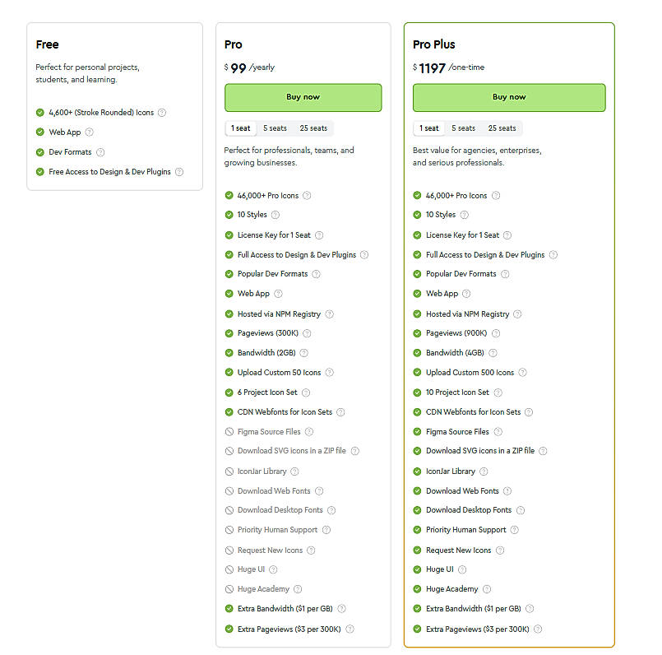Open help icon beside Free plan Web App
The height and width of the screenshot is (655, 662).
(89, 132)
